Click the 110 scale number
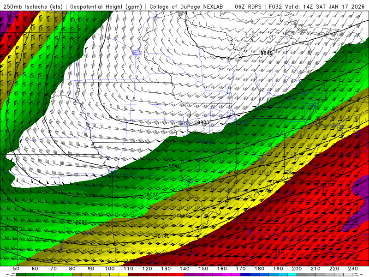Viewport: 369px width, 277px height. [x=129, y=269]
